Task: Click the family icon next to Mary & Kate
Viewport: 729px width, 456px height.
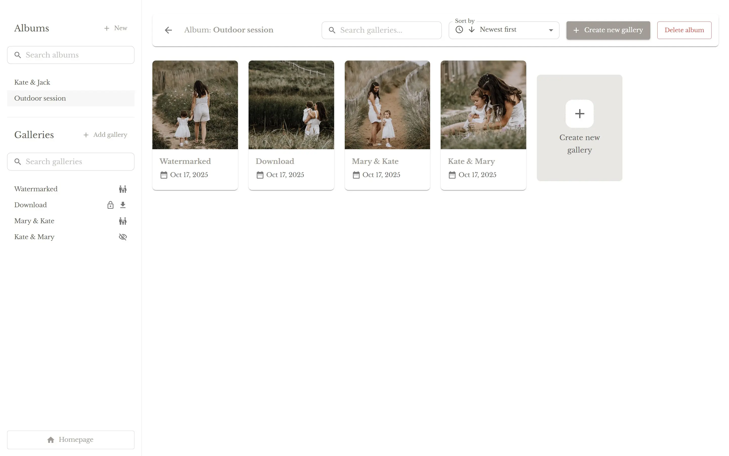Action: tap(123, 221)
